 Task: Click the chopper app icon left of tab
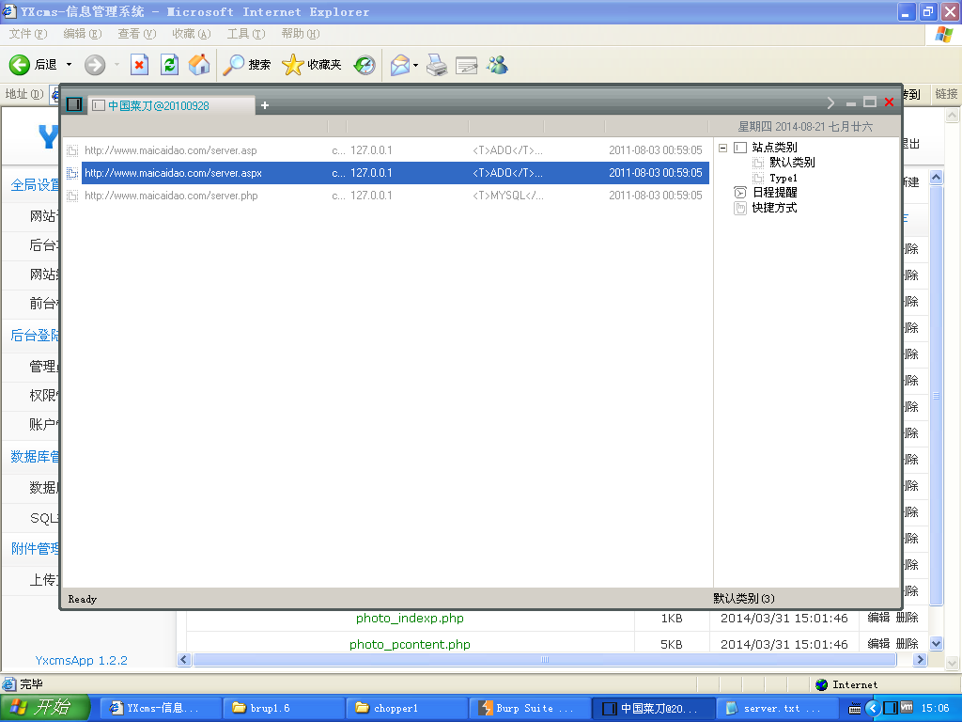74,104
